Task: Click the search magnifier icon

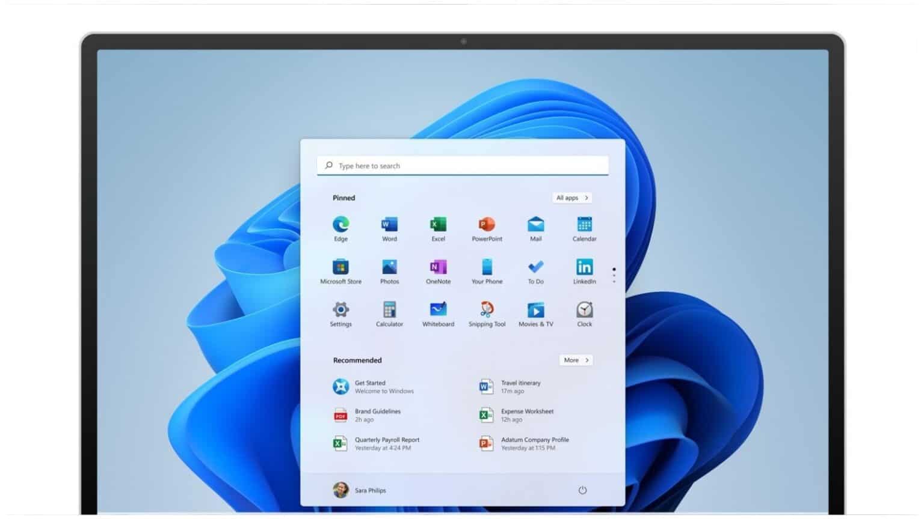Action: pos(328,165)
